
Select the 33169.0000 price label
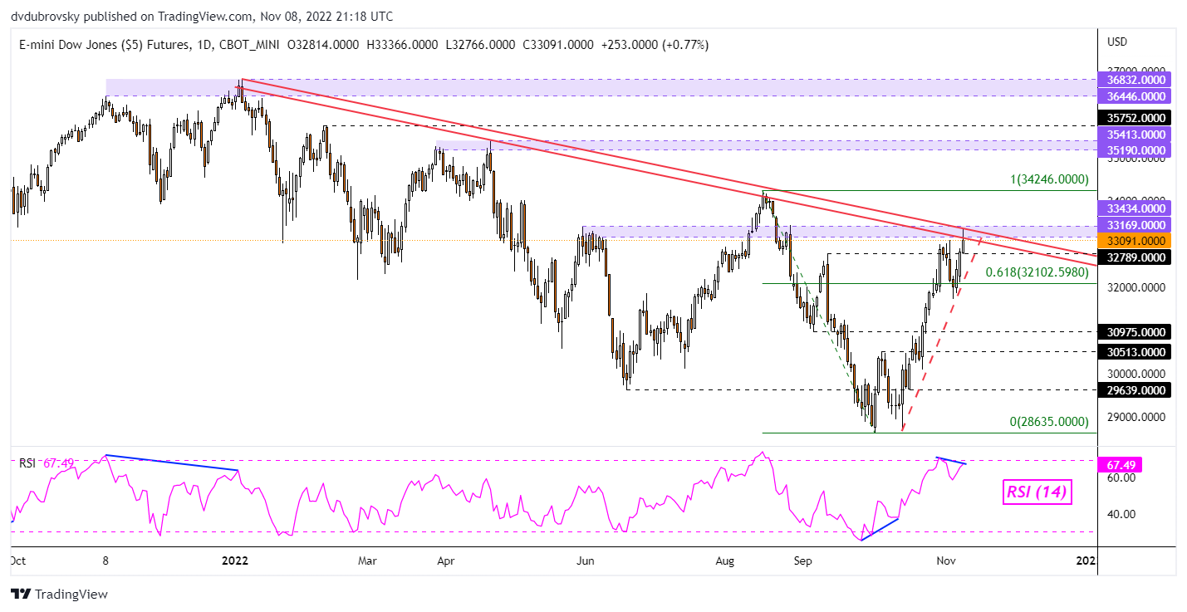click(x=1133, y=224)
